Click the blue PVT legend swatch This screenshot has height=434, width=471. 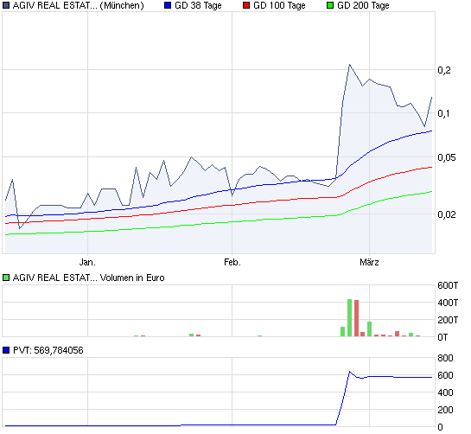6,350
